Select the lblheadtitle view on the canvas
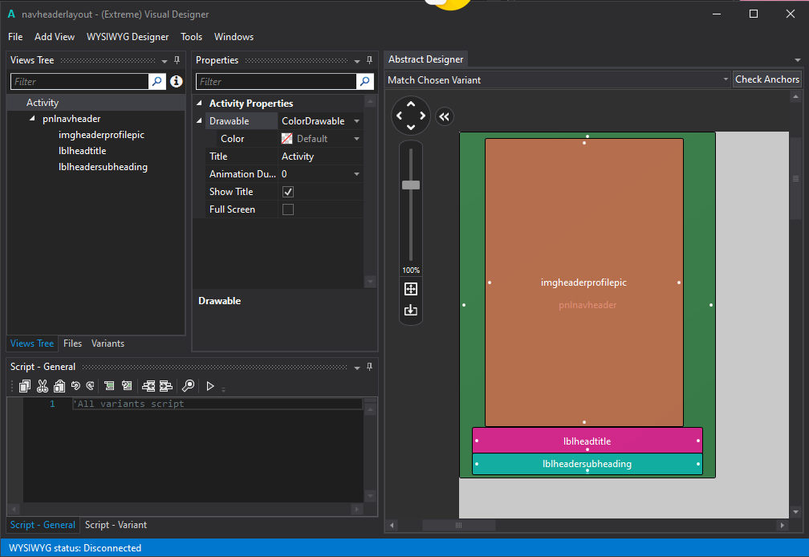Image resolution: width=809 pixels, height=557 pixels. (587, 441)
